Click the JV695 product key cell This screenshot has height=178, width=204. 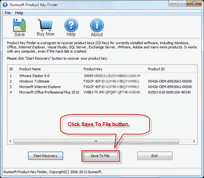[x=112, y=76]
